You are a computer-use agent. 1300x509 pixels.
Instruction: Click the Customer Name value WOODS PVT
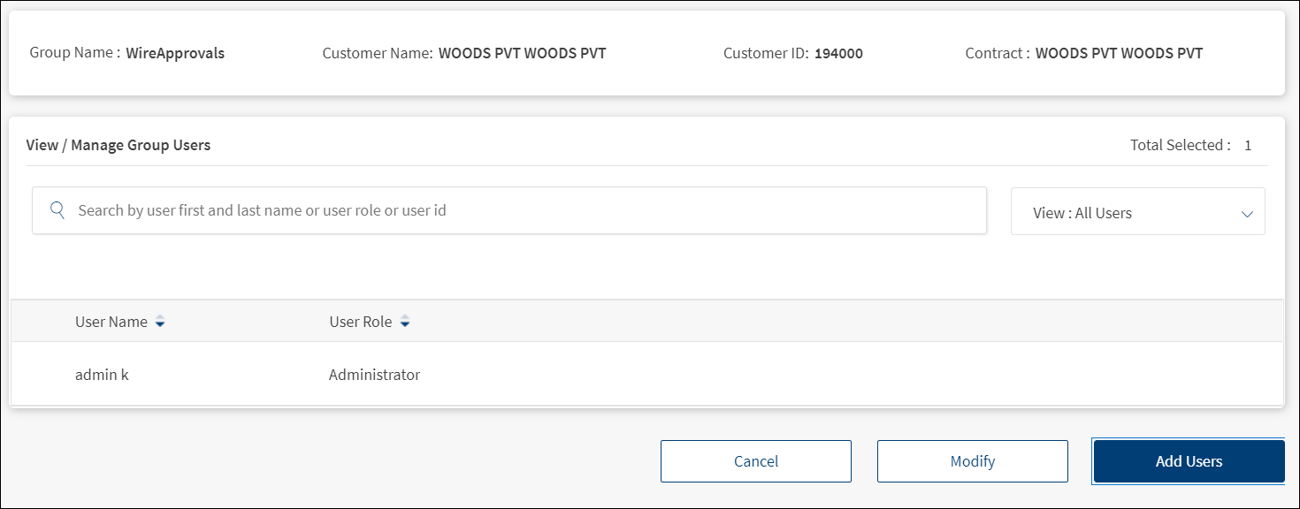coord(522,53)
